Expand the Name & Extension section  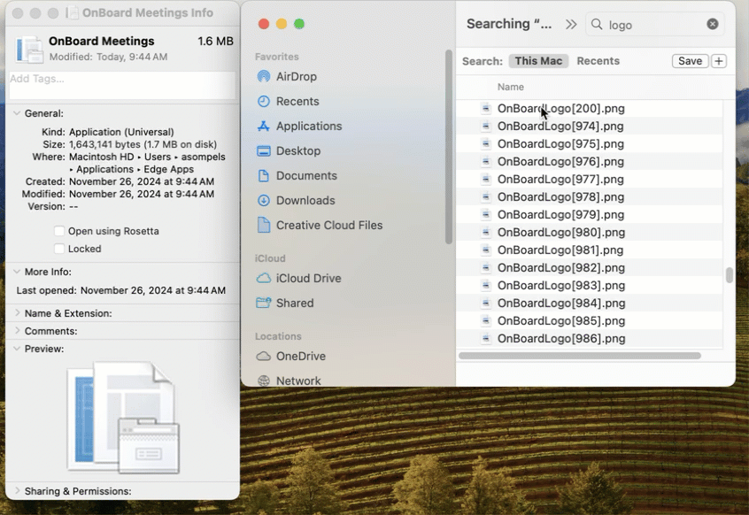pyautogui.click(x=17, y=313)
